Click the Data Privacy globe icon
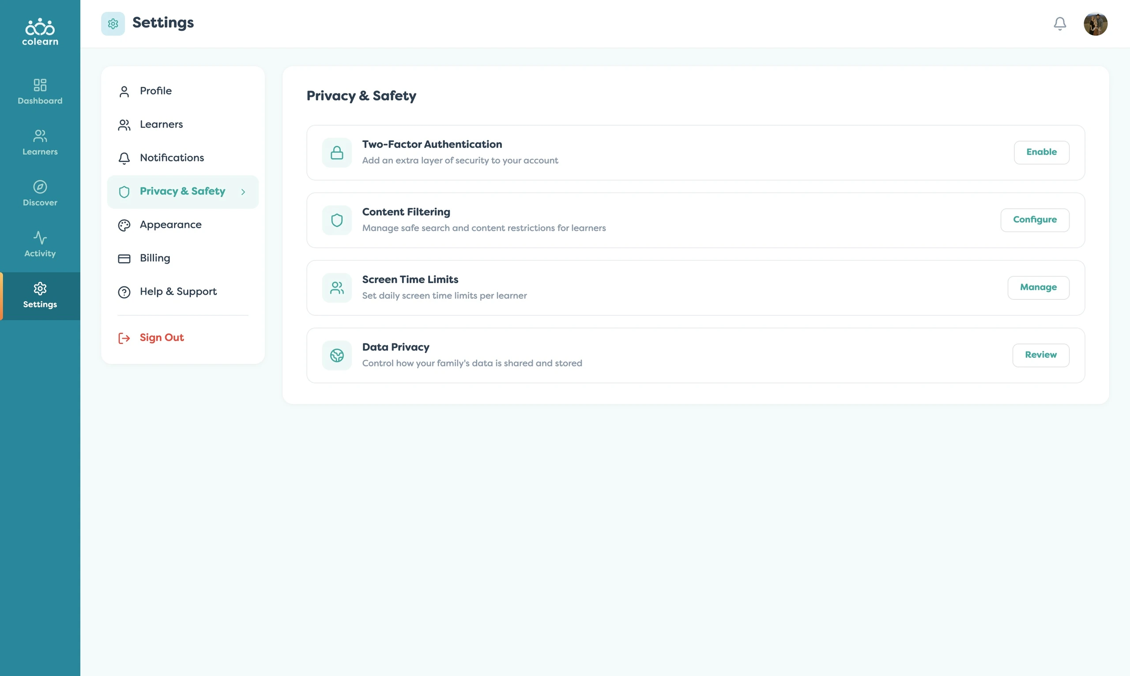The height and width of the screenshot is (676, 1130). (x=337, y=355)
